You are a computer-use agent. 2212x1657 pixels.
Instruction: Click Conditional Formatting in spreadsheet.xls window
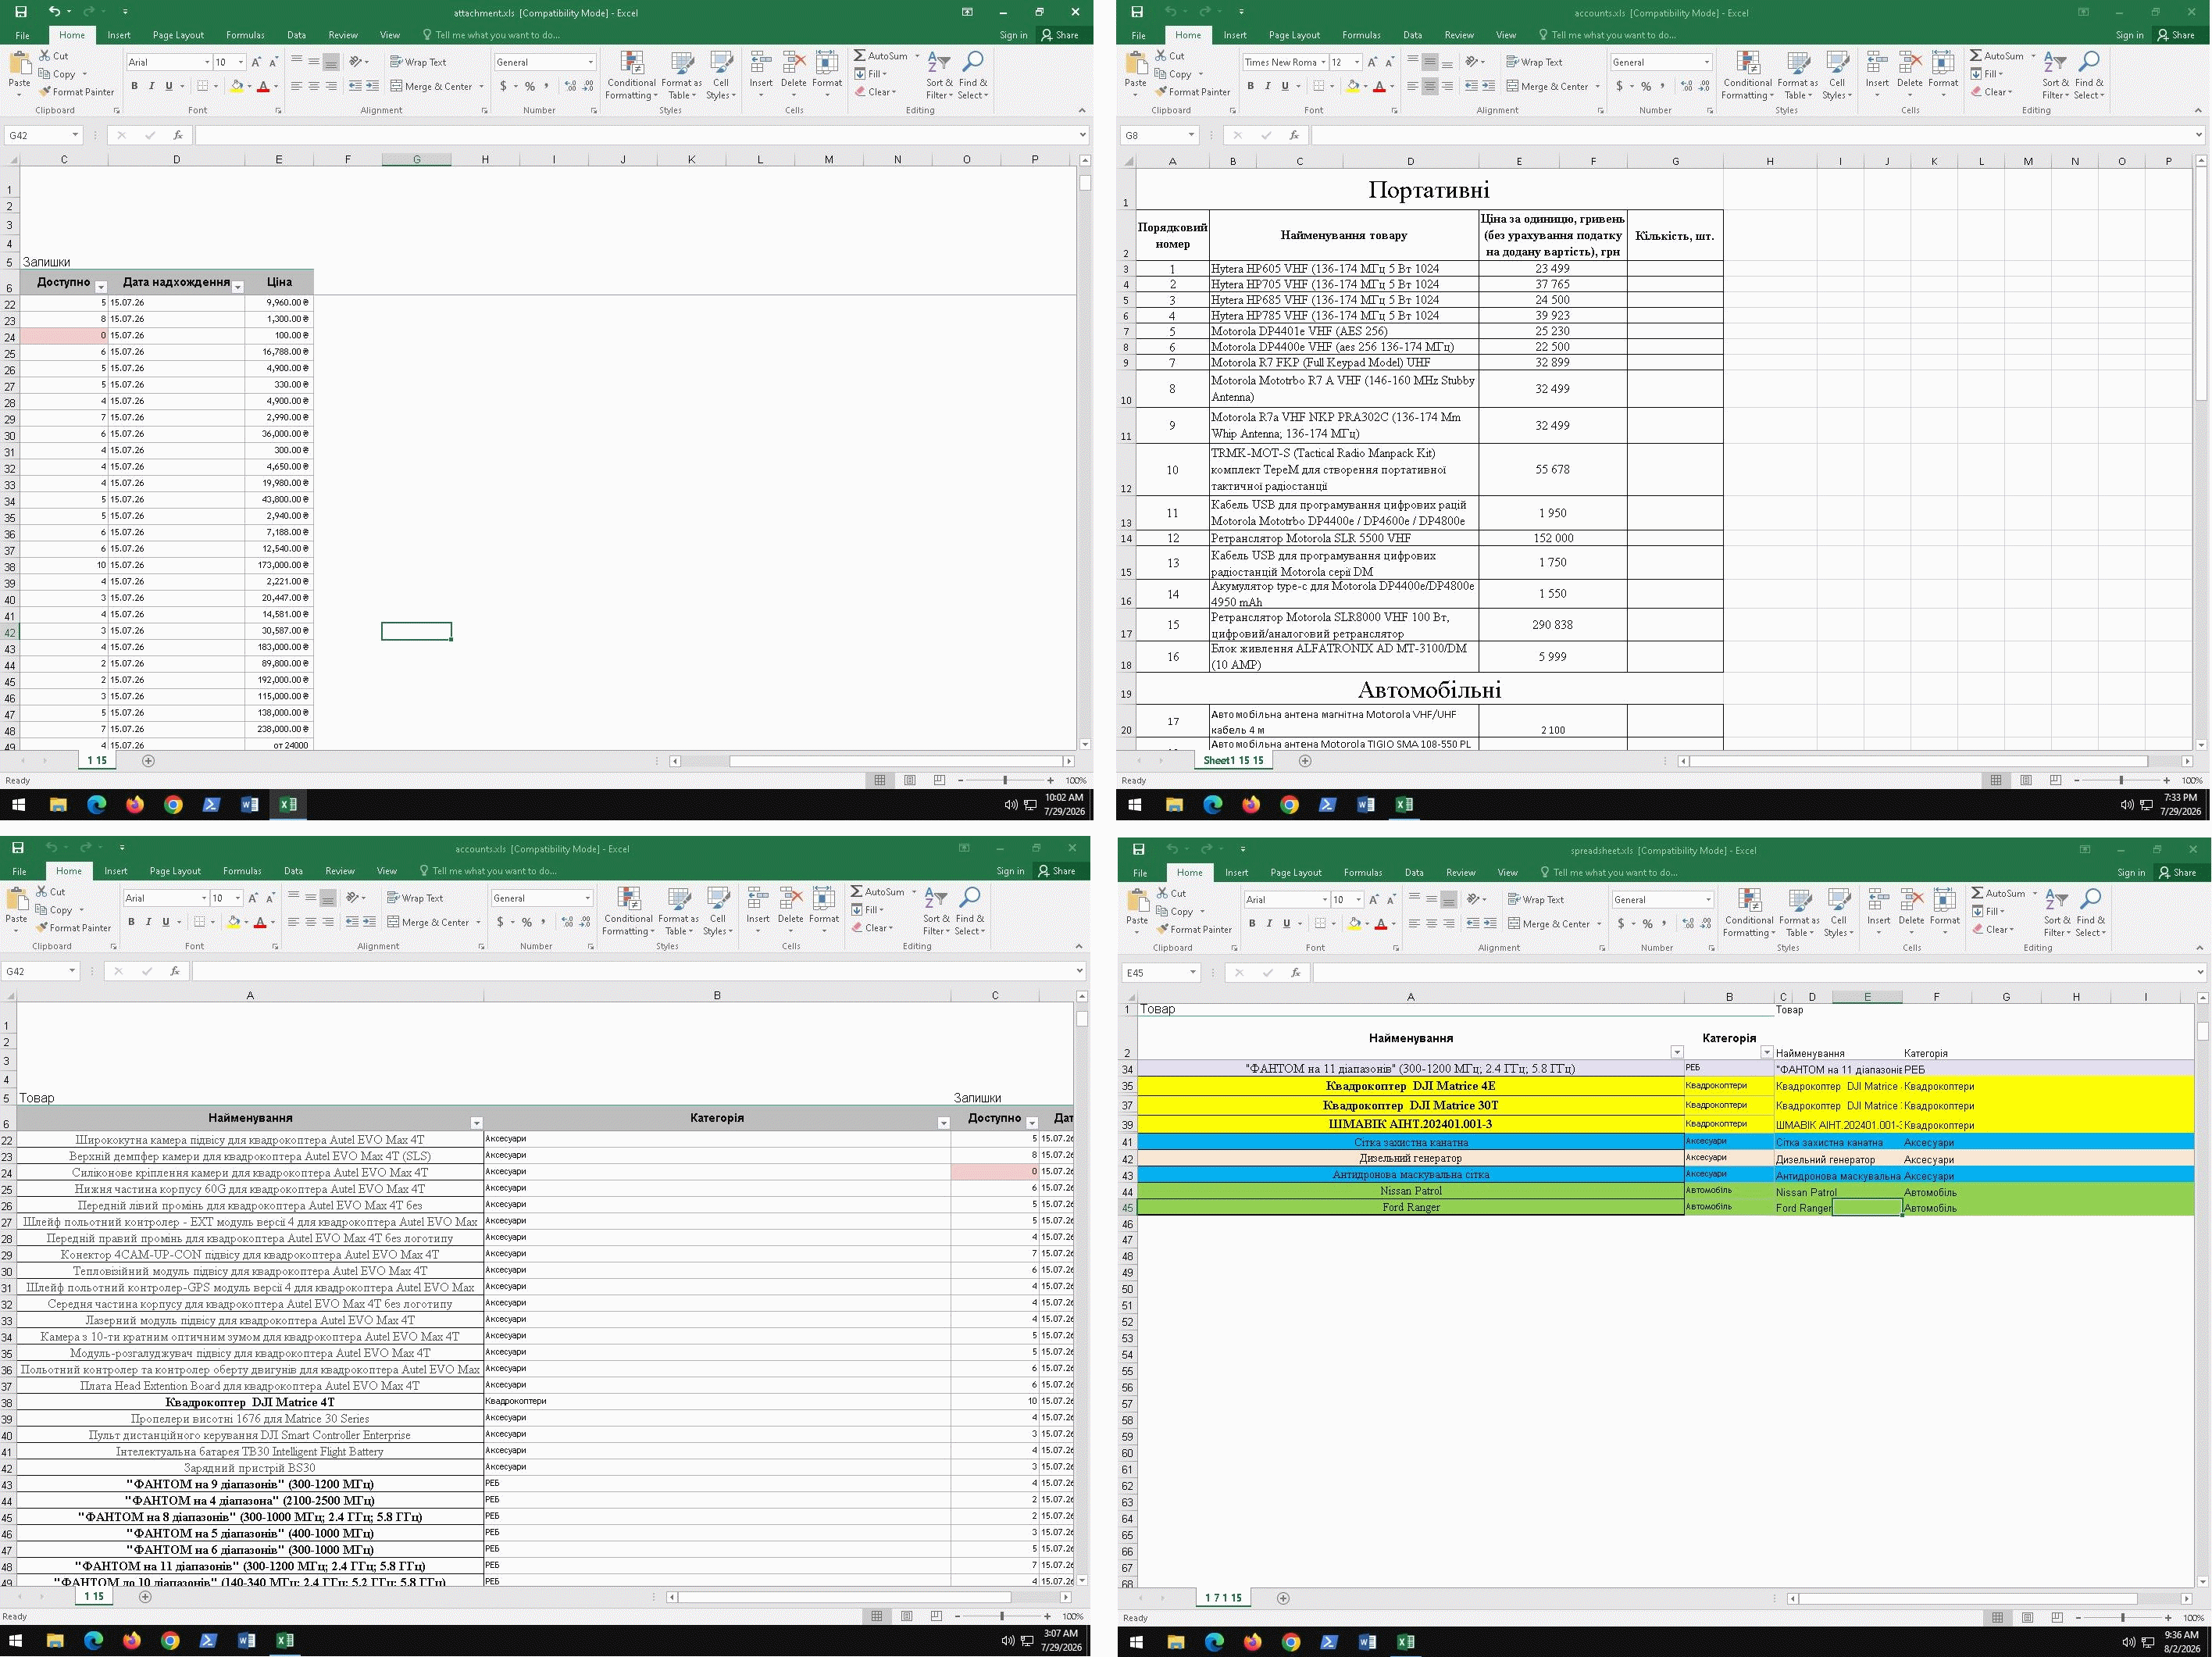point(1748,913)
